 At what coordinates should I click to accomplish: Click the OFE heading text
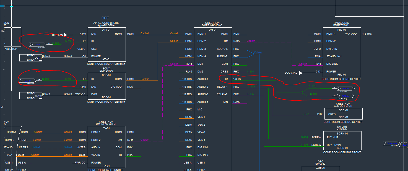click(105, 18)
